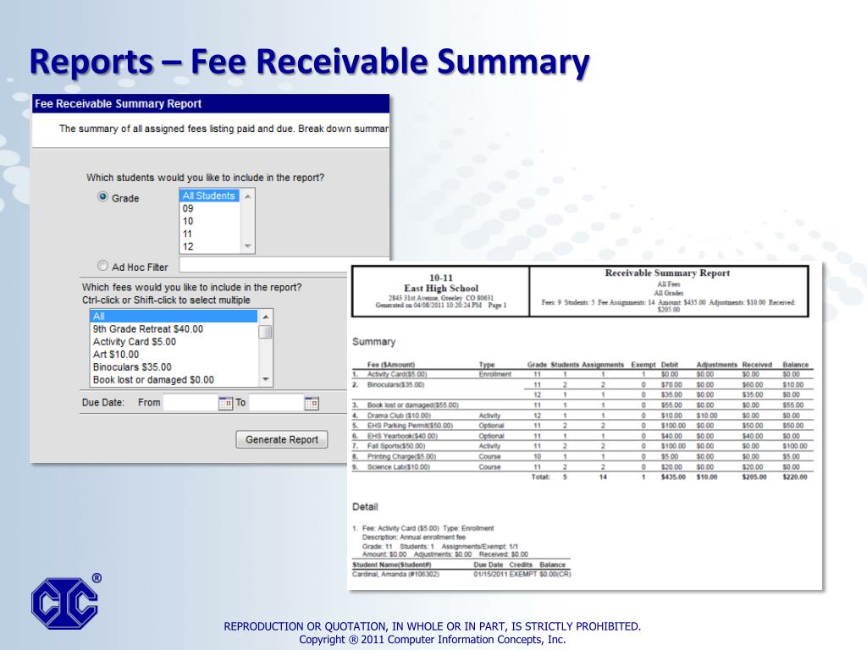Open the From date calendar icon
The height and width of the screenshot is (650, 867).
point(225,403)
